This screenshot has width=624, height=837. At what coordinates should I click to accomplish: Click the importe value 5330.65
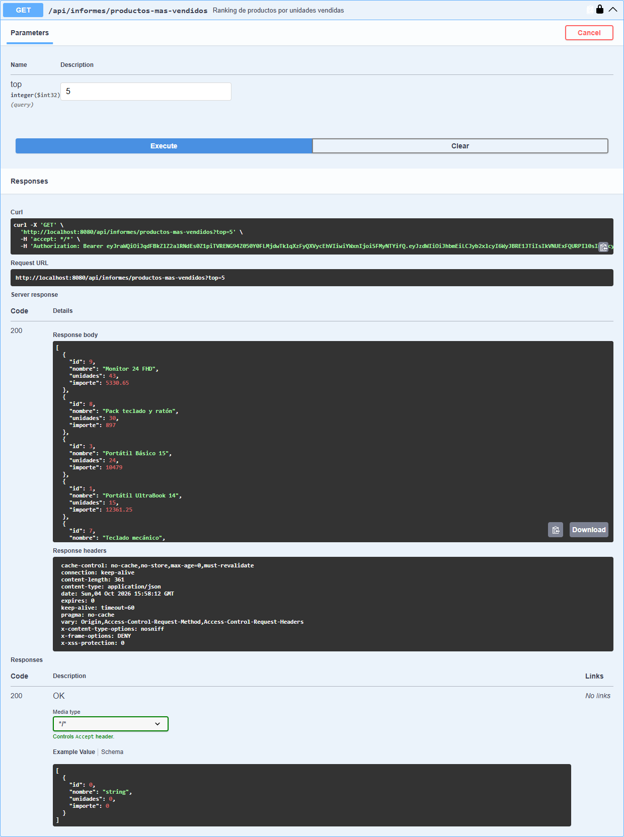pyautogui.click(x=117, y=383)
